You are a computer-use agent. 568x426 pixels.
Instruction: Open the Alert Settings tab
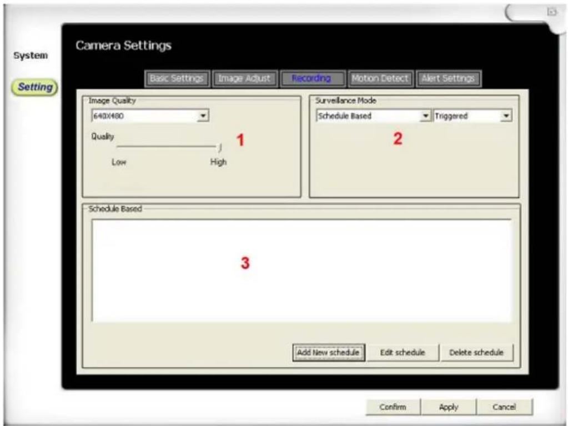point(448,79)
